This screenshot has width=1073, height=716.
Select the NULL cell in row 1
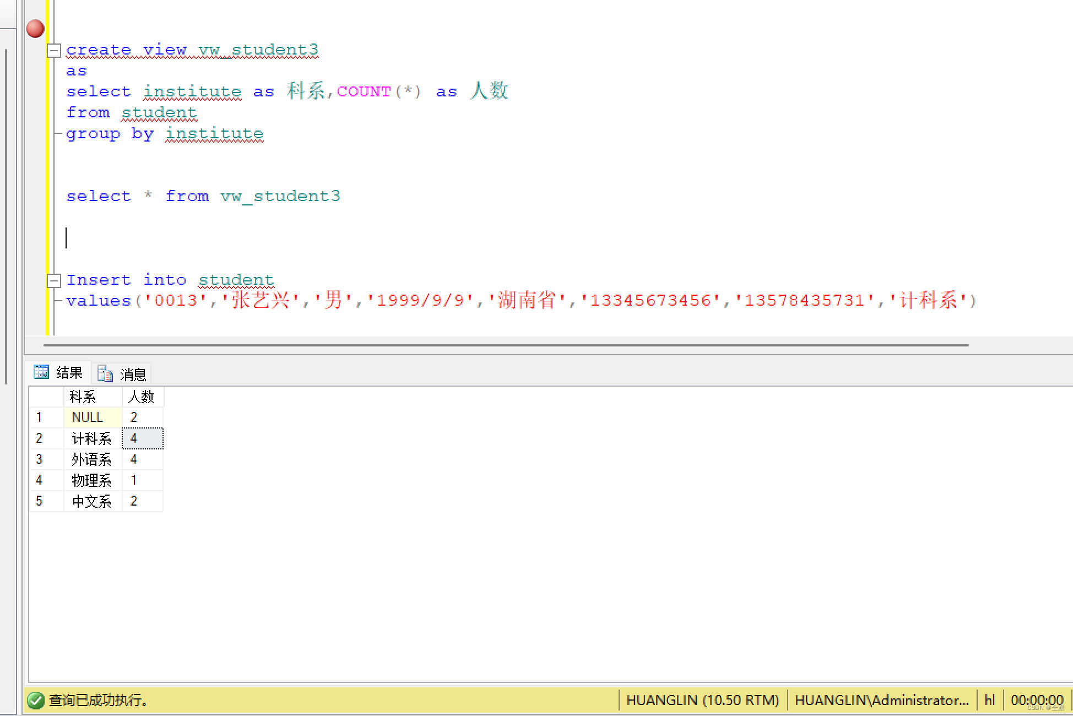[x=93, y=417]
